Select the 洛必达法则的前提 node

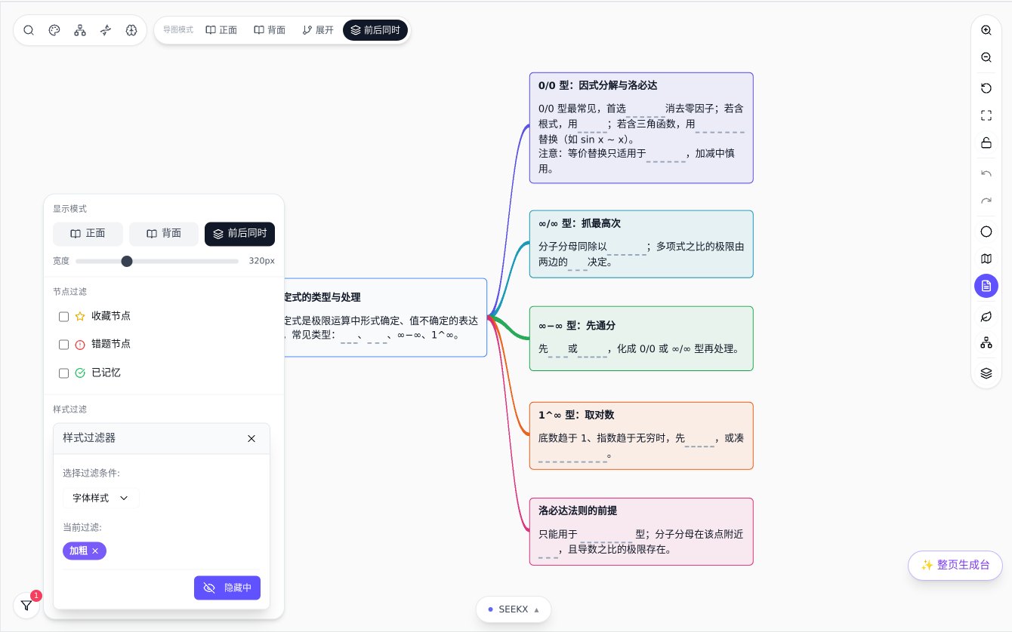coord(641,532)
